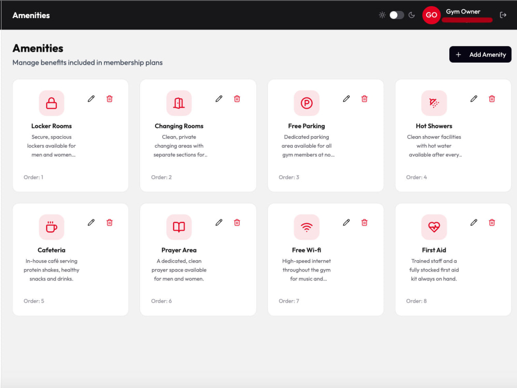Screen dimensions: 517x388
Task: Click the Prayer Area book icon
Action: click(179, 227)
